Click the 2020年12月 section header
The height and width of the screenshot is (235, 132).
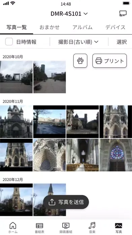click(x=13, y=180)
